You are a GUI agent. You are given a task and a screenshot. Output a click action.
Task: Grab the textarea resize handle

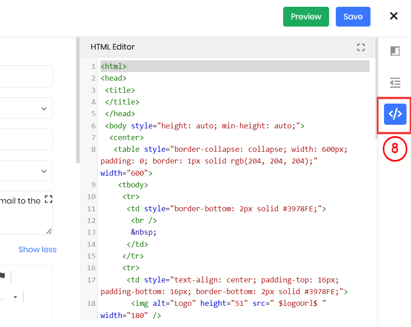[x=49, y=231]
